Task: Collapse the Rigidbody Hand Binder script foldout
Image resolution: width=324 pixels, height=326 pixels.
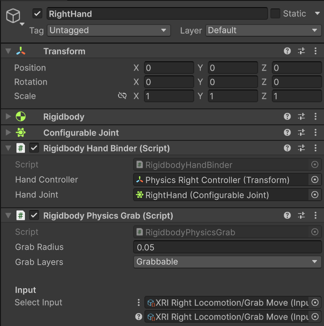Action: coord(8,148)
